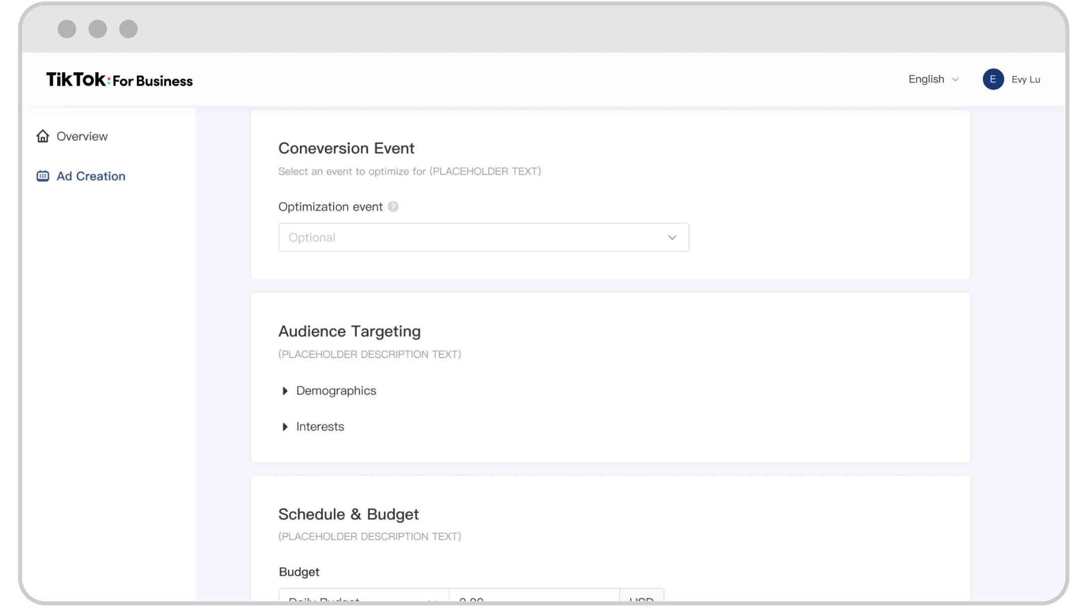
Task: Click the Overview home icon in sidebar
Action: pyautogui.click(x=42, y=136)
